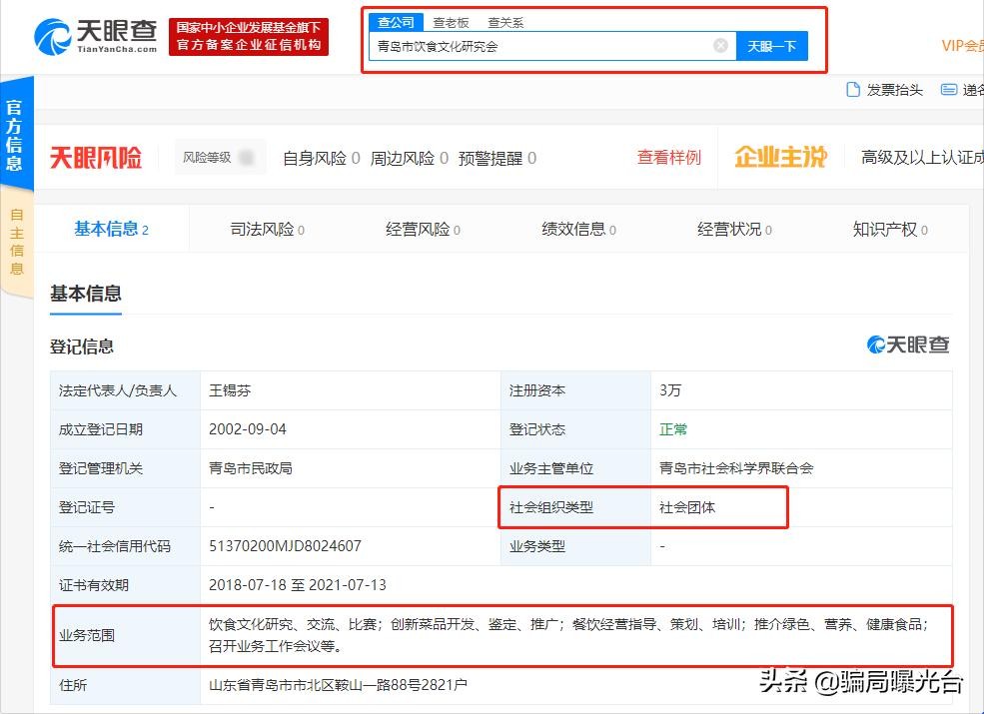Screen dimensions: 984x714
Task: Click the 天眼查 watermark logo in 登记信息
Action: tap(908, 345)
